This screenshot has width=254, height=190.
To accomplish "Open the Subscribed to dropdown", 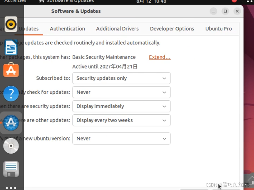I will coord(121,78).
